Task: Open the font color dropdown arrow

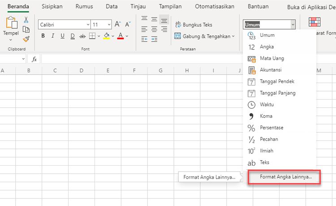Action: click(x=127, y=36)
